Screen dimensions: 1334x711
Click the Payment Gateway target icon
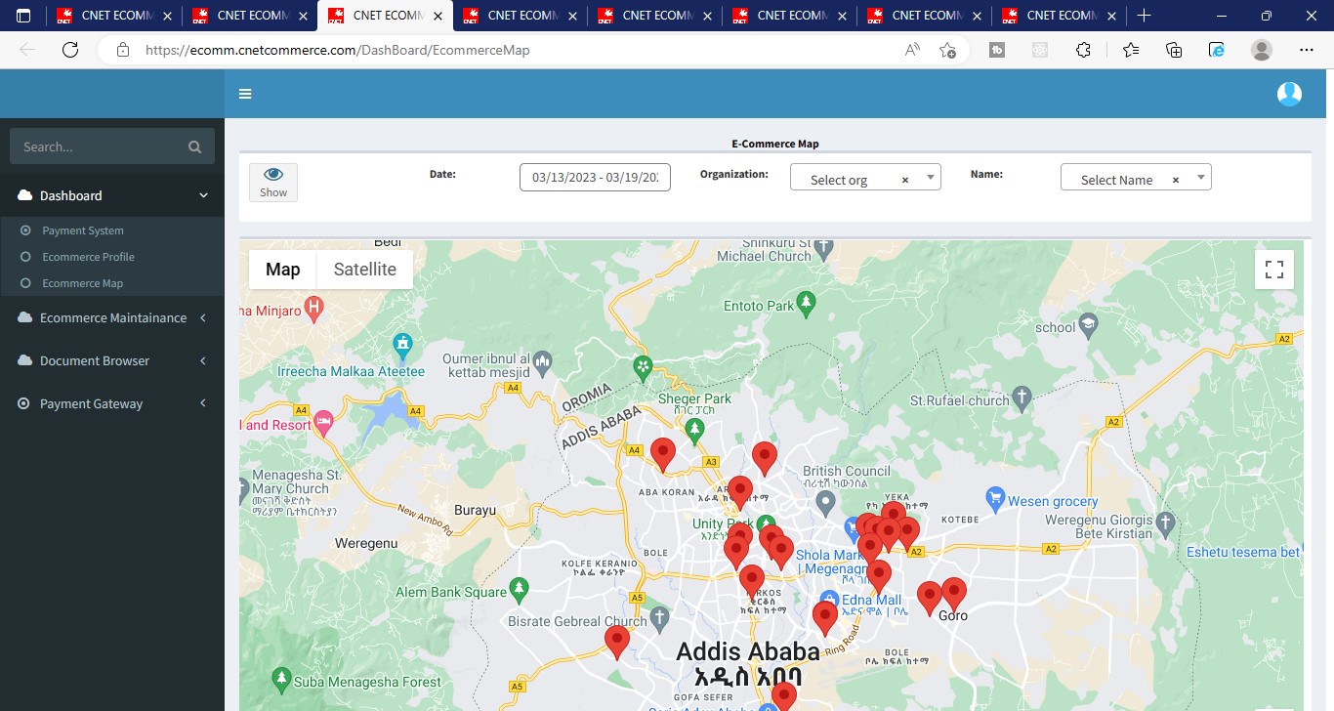click(x=24, y=403)
